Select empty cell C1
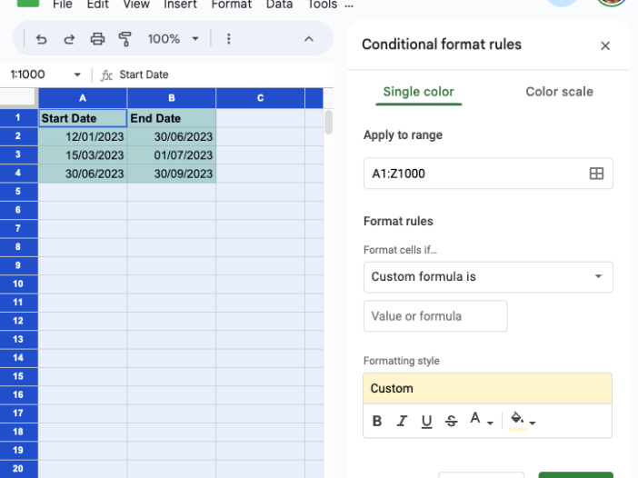 tap(261, 118)
